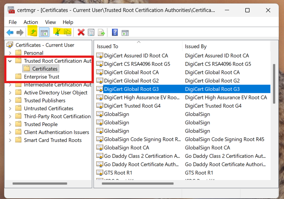Click certificate icon of GTS Root R1
Screen dimensions: 284x199
coord(100,173)
